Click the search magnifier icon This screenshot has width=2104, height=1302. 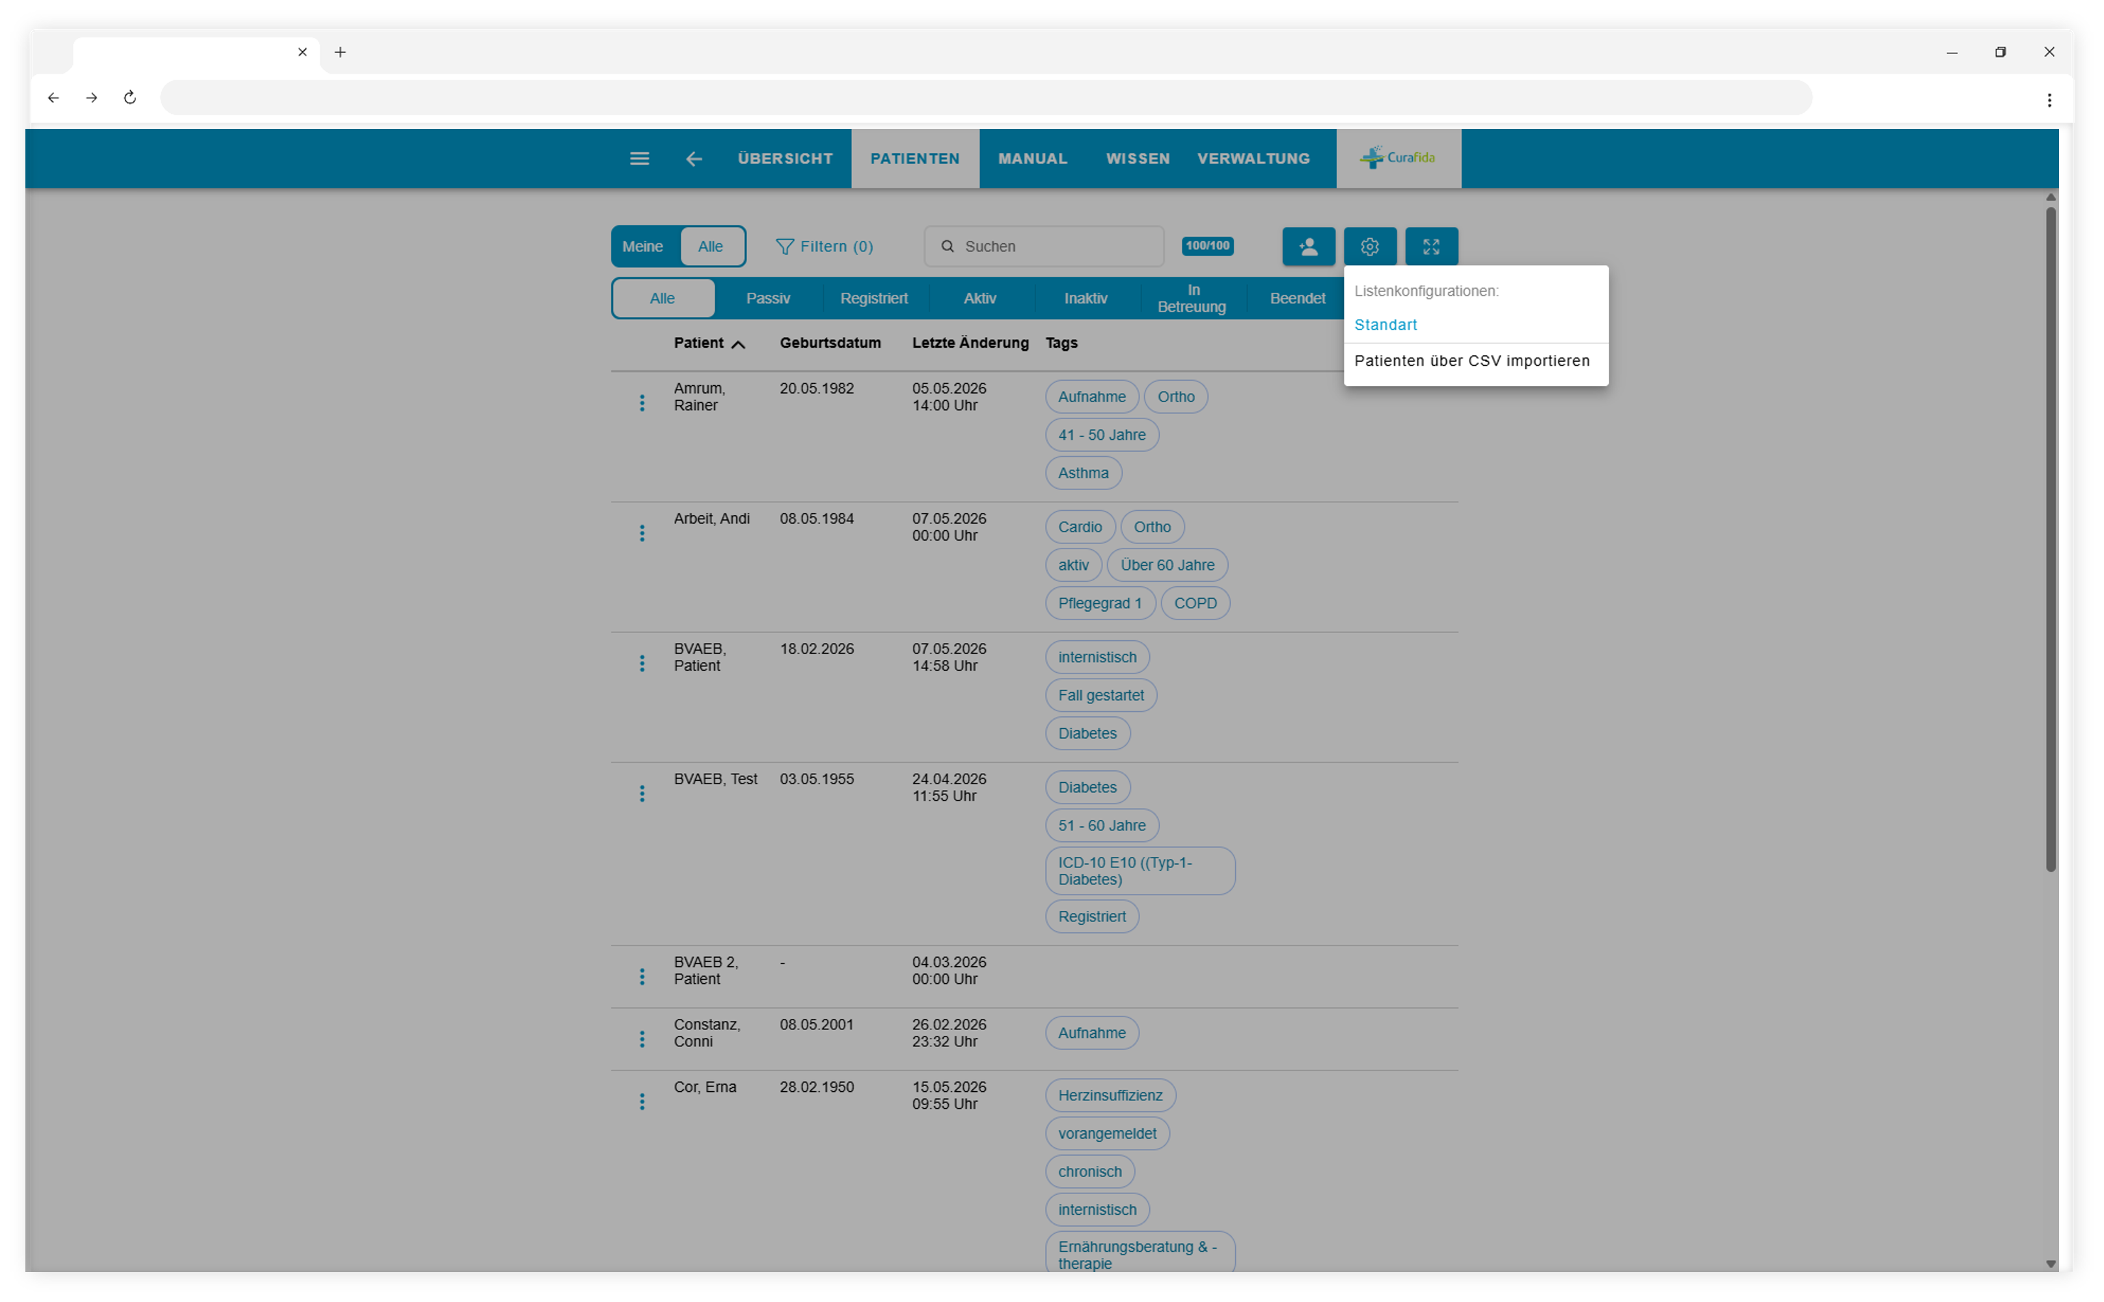[x=946, y=246]
